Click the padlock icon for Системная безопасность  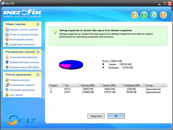pyautogui.click(x=7, y=57)
